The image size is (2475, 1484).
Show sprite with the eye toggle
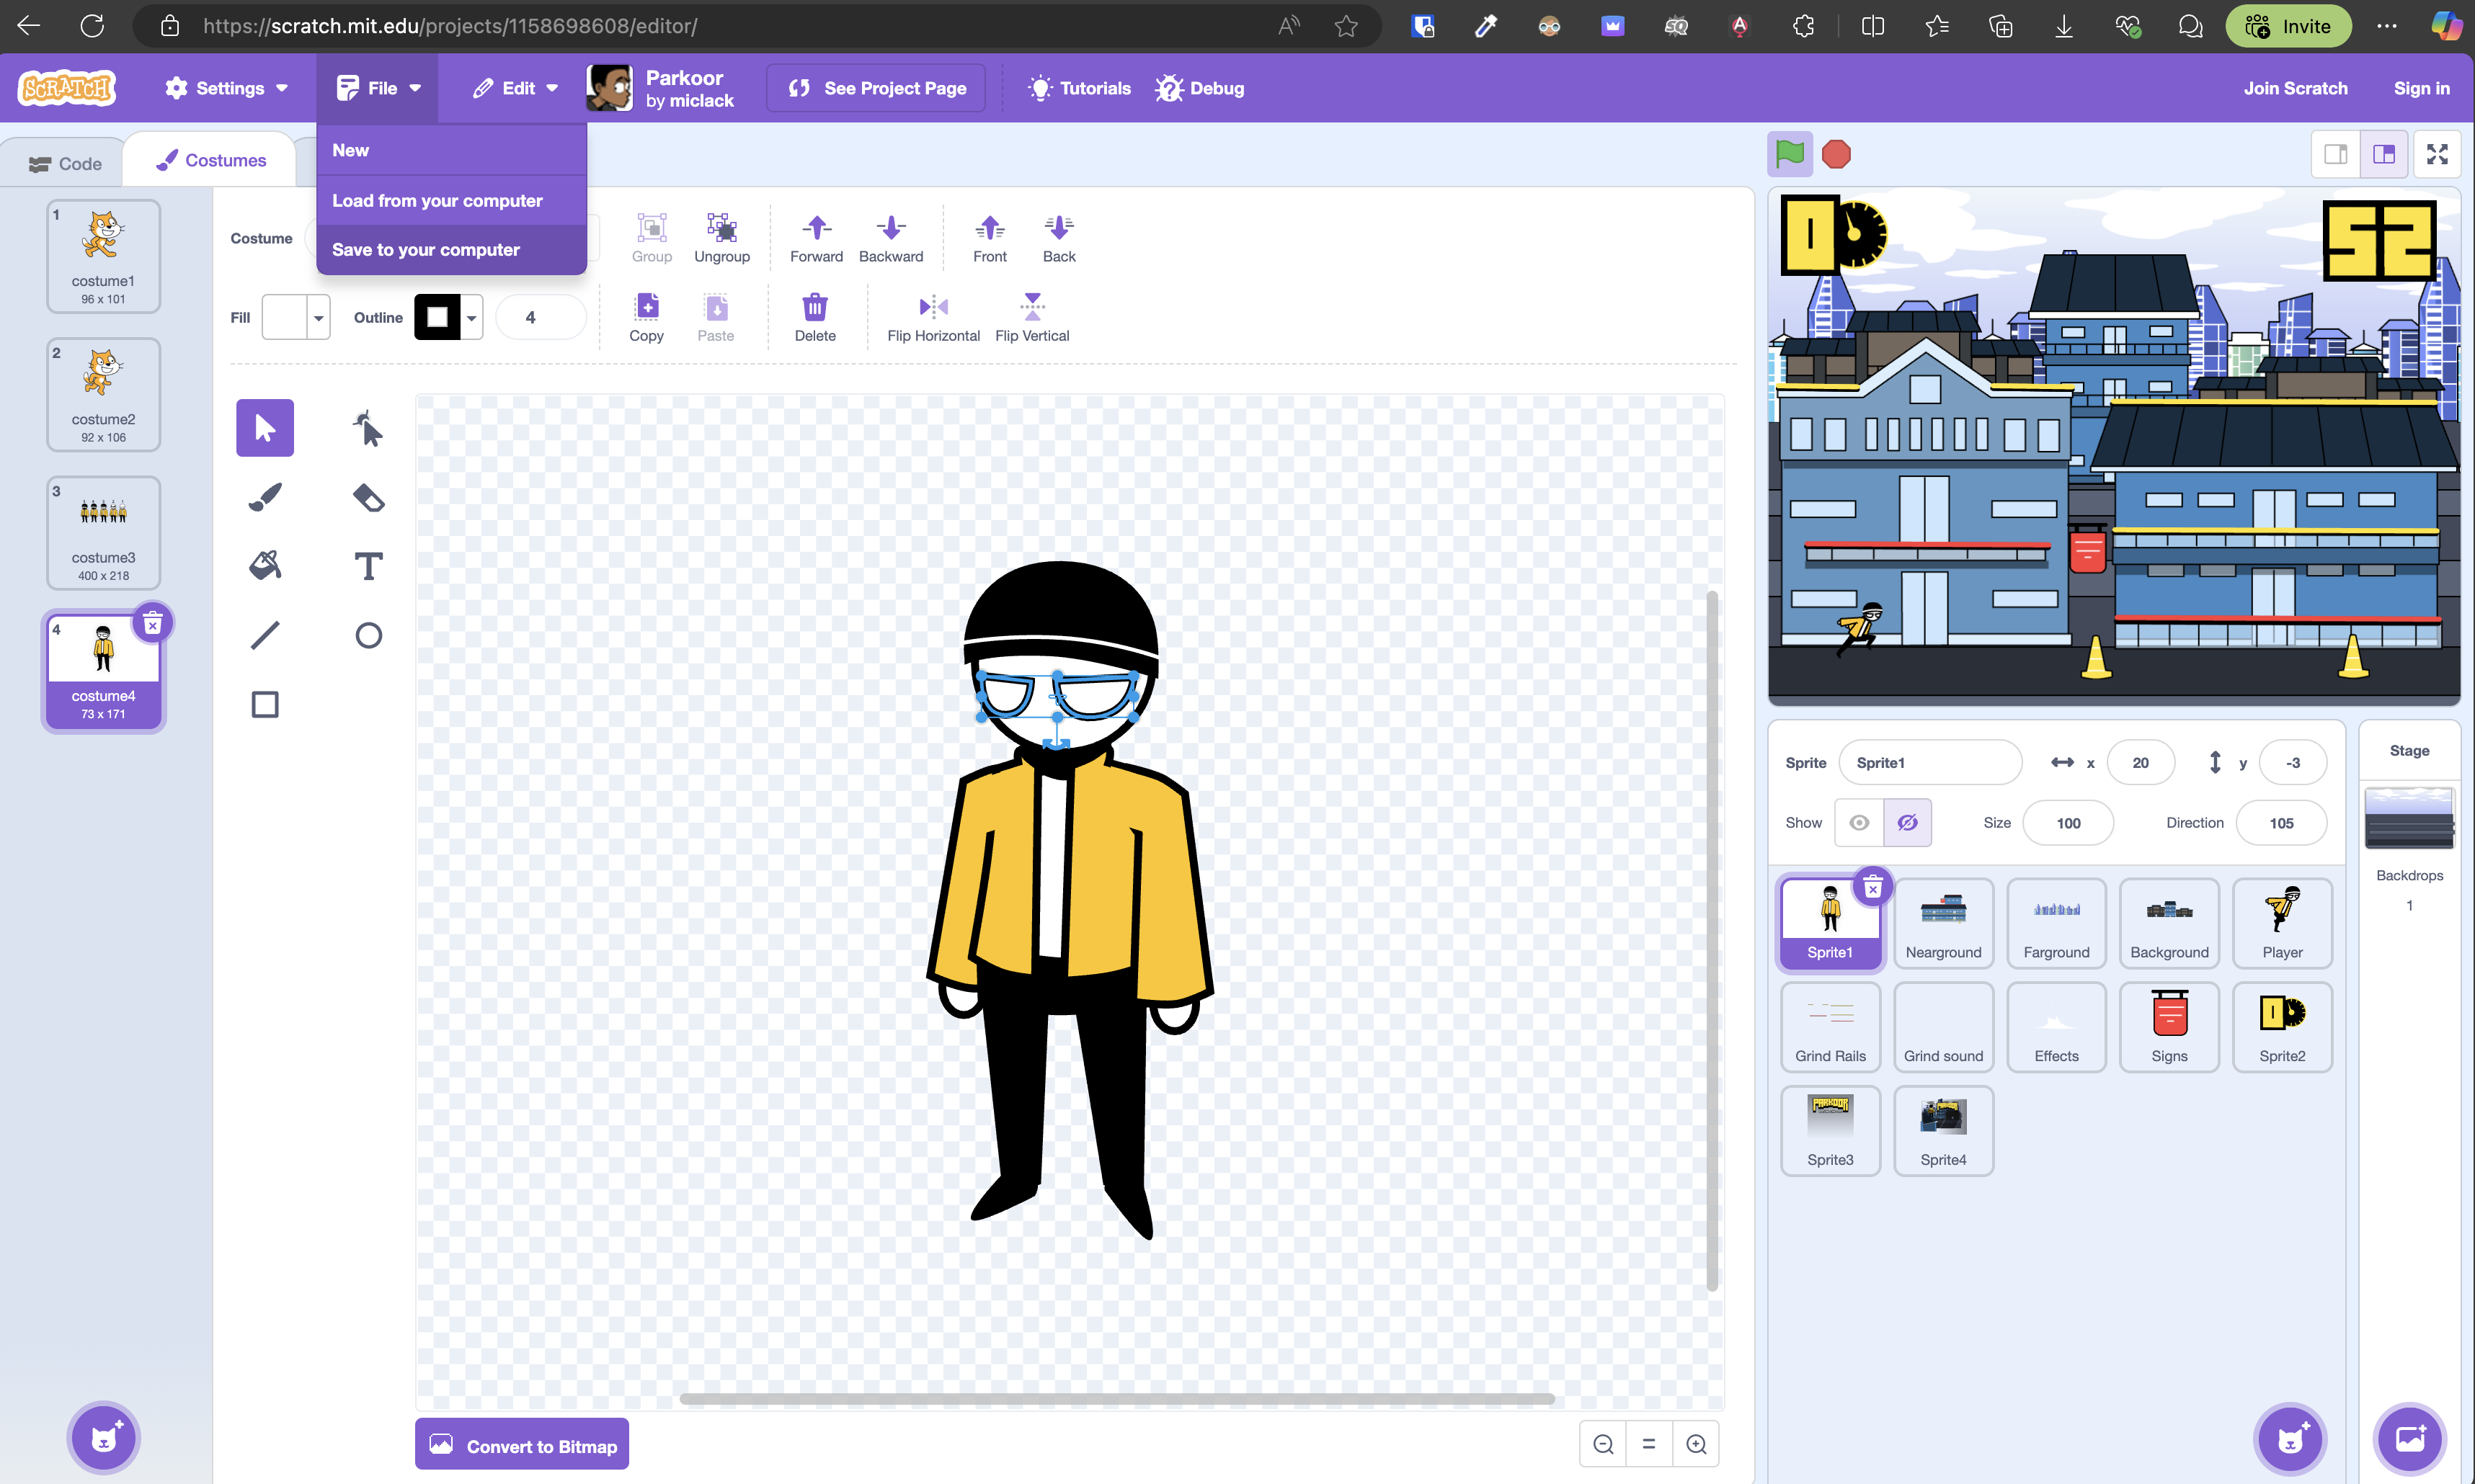point(1859,823)
